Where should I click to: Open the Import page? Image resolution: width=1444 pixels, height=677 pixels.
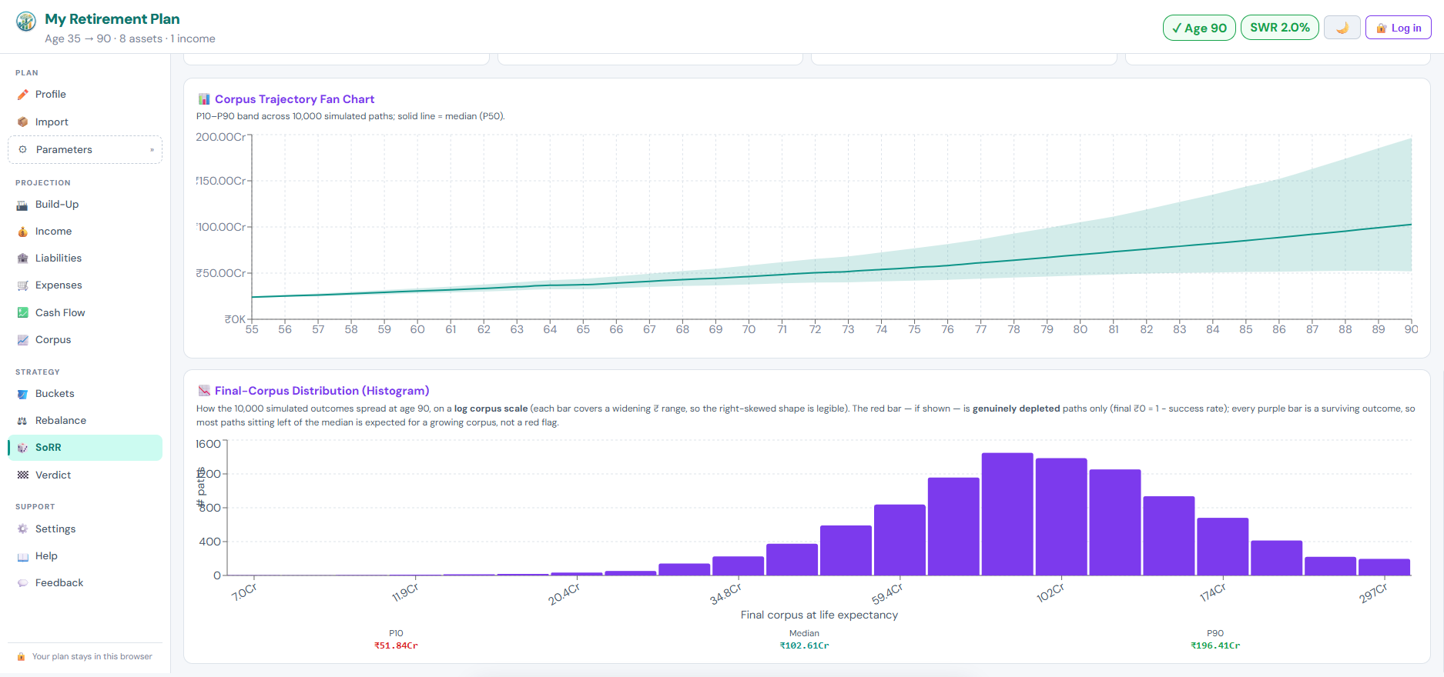click(x=85, y=122)
